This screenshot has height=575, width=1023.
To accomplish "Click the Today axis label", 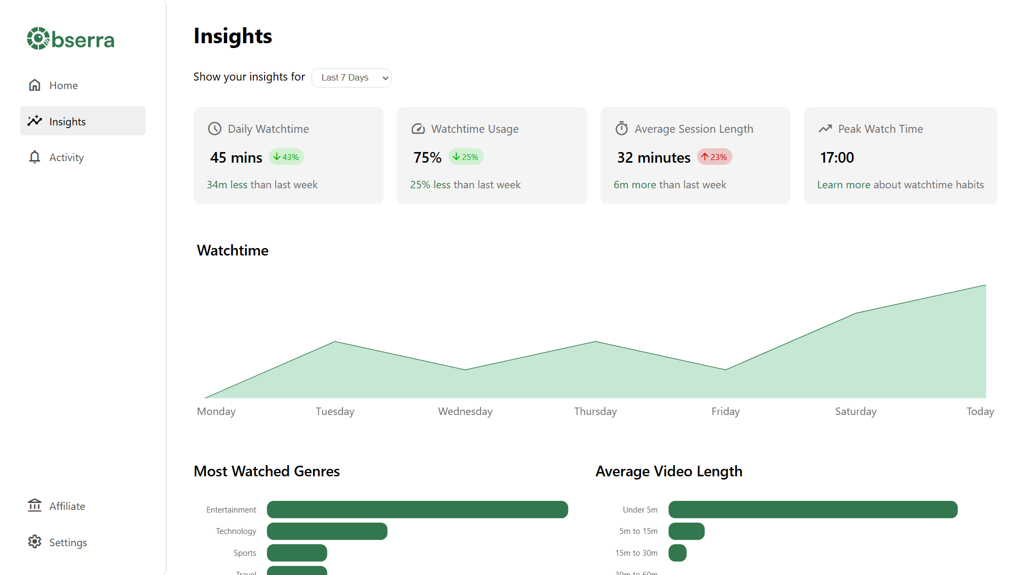I will point(980,411).
